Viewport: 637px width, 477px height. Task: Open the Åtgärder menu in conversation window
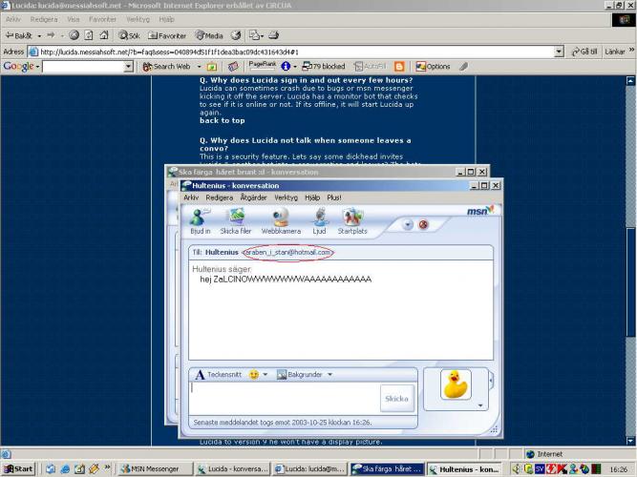(253, 197)
